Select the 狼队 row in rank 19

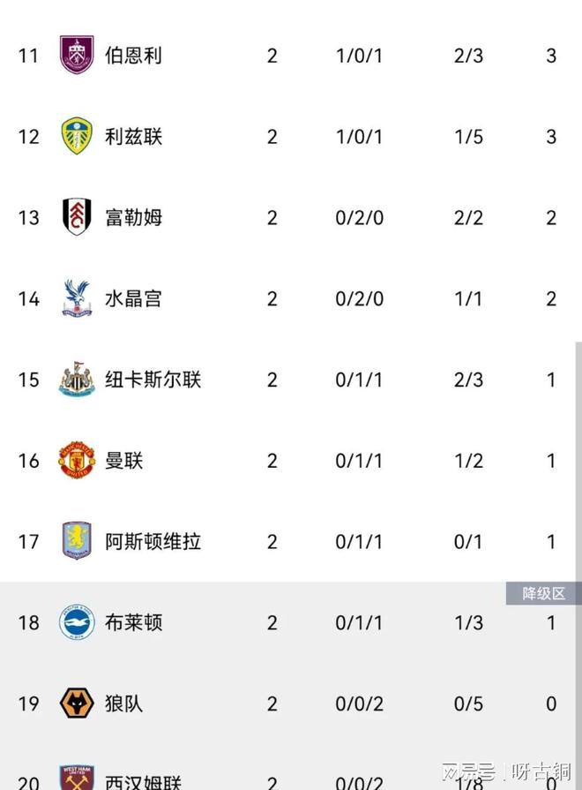pos(291,703)
